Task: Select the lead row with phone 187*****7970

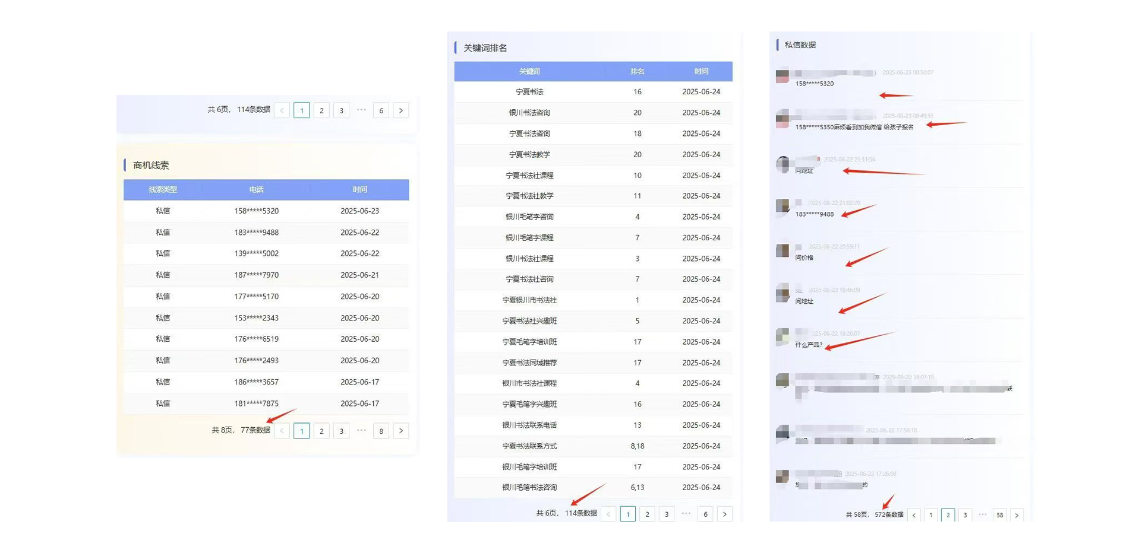Action: pos(256,275)
